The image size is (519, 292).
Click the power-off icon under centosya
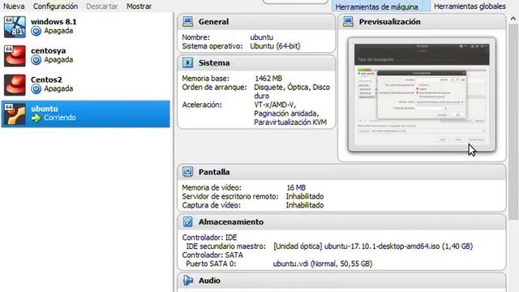(36, 60)
